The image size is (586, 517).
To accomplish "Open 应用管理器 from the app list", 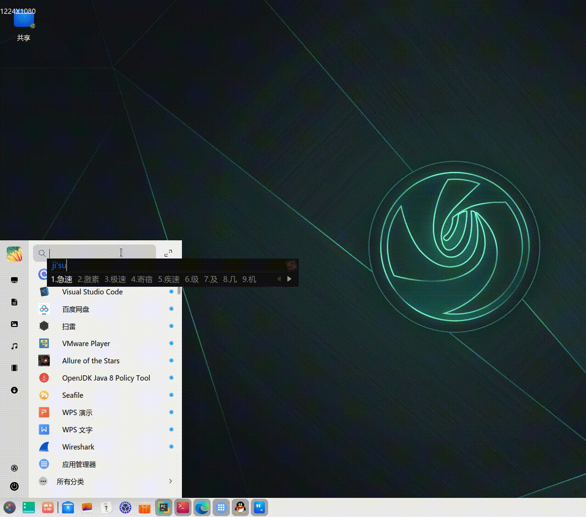I will point(79,464).
